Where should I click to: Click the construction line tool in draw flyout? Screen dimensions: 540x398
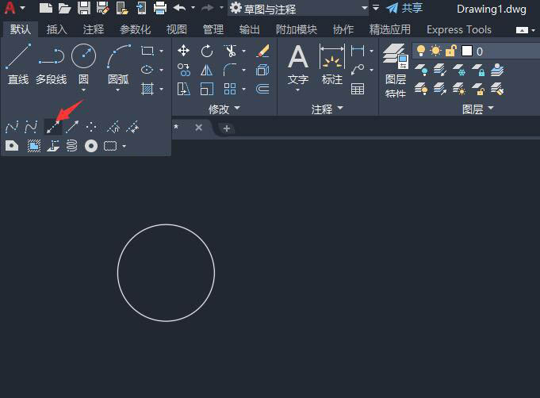pos(53,127)
